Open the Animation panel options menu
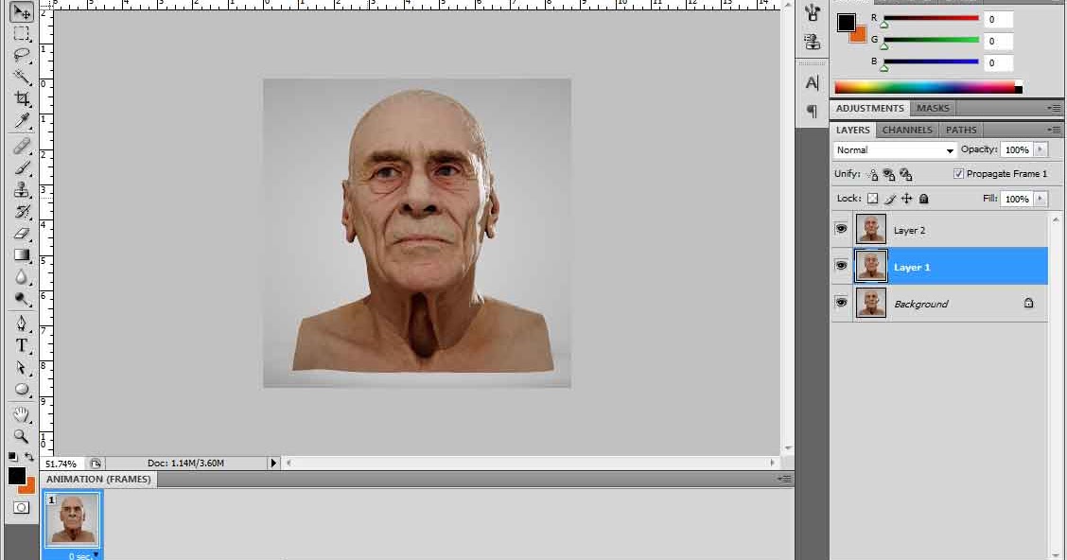Image resolution: width=1067 pixels, height=560 pixels. [x=784, y=479]
